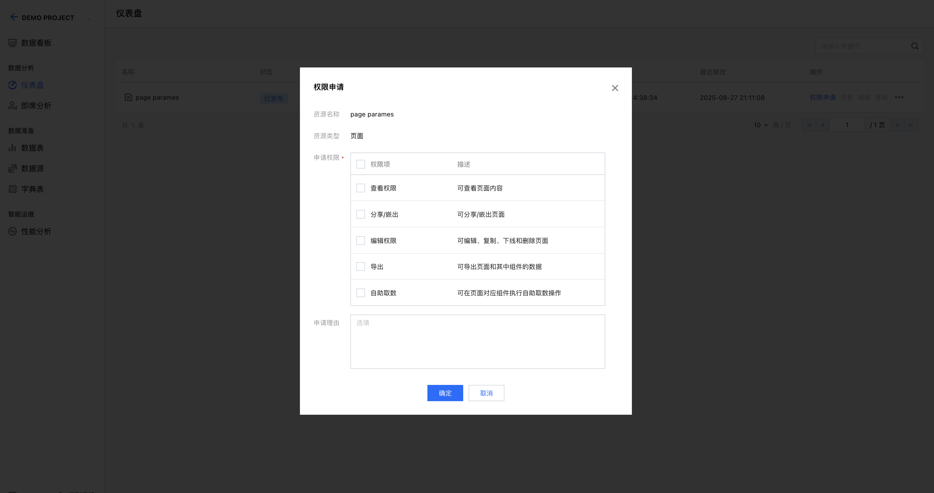
Task: Open the 数据源 sidebar icon
Action: 12,168
